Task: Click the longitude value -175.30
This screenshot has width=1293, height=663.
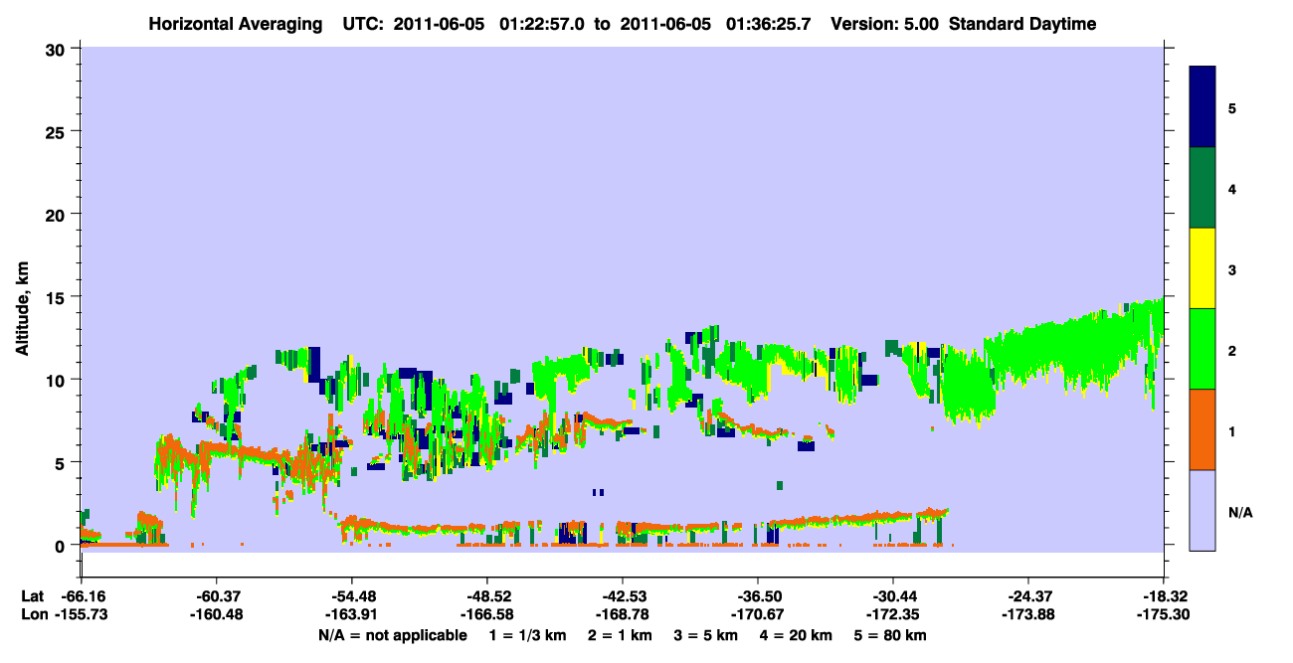Action: (x=1164, y=615)
